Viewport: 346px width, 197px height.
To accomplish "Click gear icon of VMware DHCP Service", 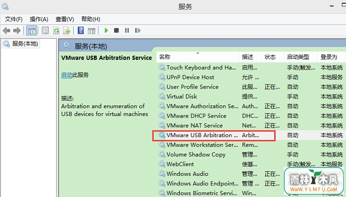I will pyautogui.click(x=162, y=116).
